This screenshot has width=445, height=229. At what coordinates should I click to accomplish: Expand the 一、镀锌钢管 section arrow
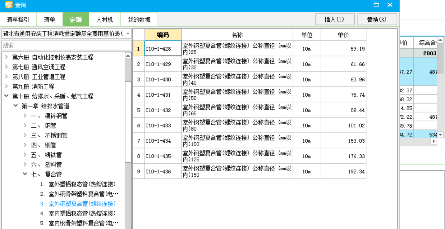[x=25, y=116]
